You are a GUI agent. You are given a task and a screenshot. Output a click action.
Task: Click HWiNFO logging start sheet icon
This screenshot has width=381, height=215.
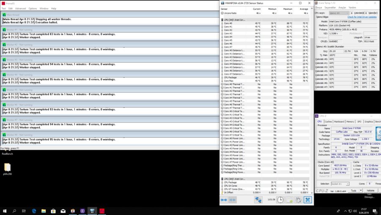coord(290,200)
